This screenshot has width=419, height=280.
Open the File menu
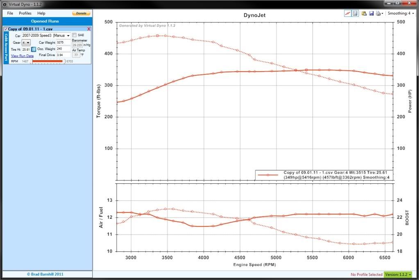10,13
